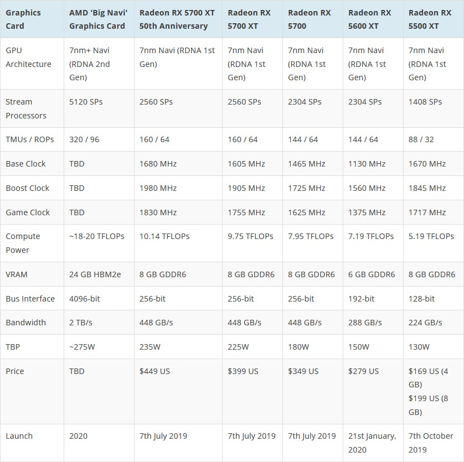Image resolution: width=464 pixels, height=462 pixels.
Task: Select the Radeon RX 5600 XT header cell
Action: pos(373,19)
